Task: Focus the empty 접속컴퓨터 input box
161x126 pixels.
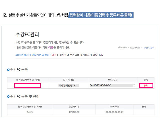Action: 27,85
